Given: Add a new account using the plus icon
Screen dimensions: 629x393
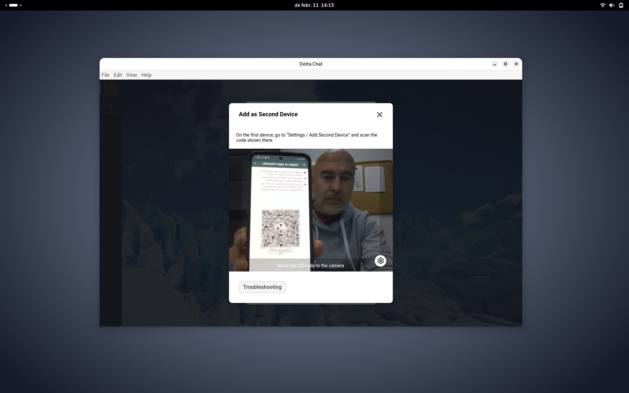Looking at the screenshot, I should coord(110,105).
